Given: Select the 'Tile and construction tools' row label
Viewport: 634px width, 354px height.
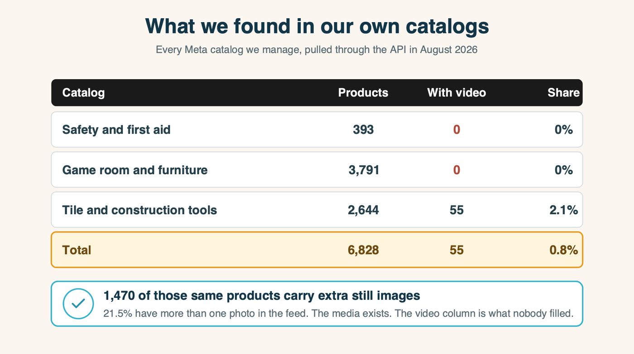Looking at the screenshot, I should coord(139,210).
